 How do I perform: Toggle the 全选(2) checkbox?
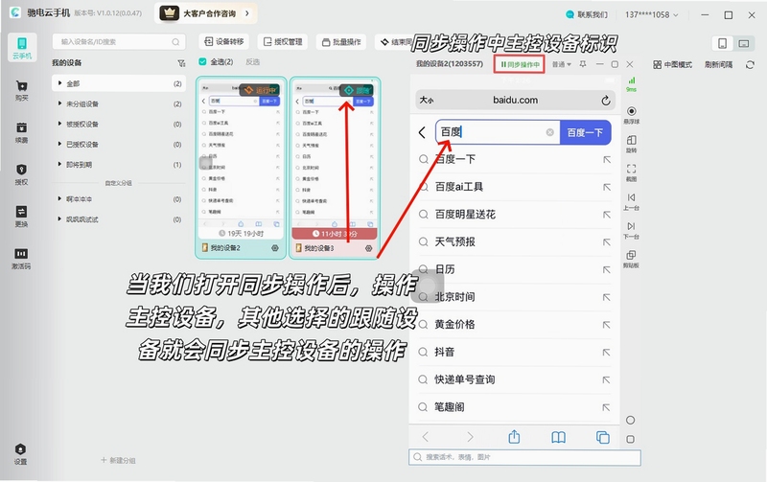202,61
